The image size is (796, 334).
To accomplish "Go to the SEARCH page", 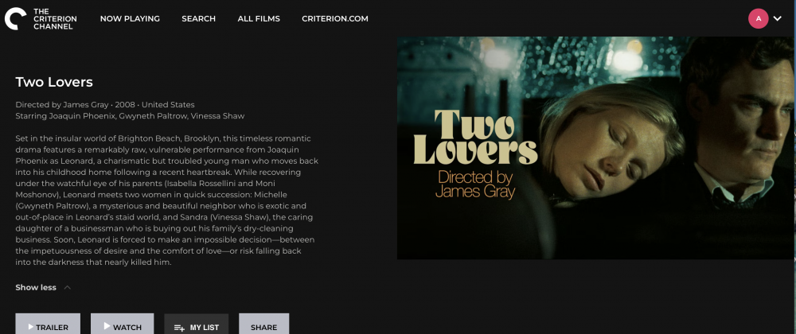I will point(198,19).
